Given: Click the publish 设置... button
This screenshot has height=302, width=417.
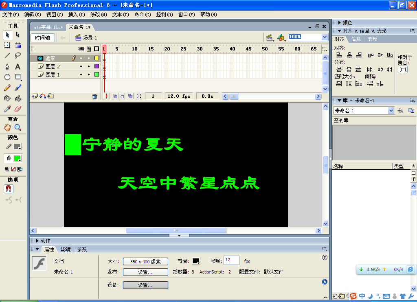Looking at the screenshot, I should click(x=145, y=272).
